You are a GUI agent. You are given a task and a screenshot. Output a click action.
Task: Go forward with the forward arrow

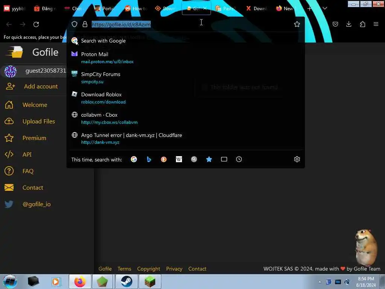point(23,24)
